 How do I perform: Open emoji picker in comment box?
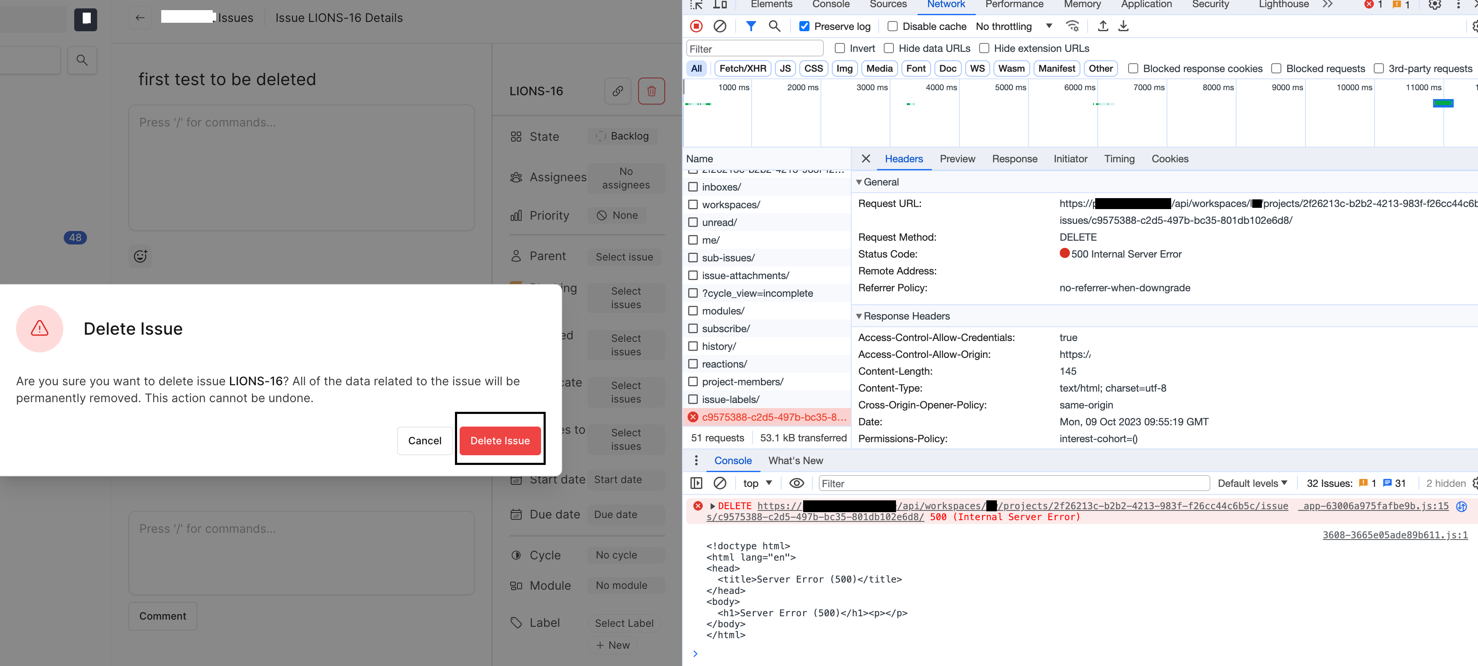[x=140, y=256]
